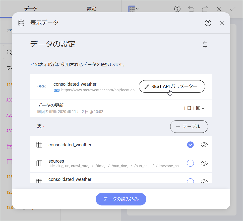Click the REST API パラメーター button
This screenshot has height=221, width=243.
[x=172, y=86]
